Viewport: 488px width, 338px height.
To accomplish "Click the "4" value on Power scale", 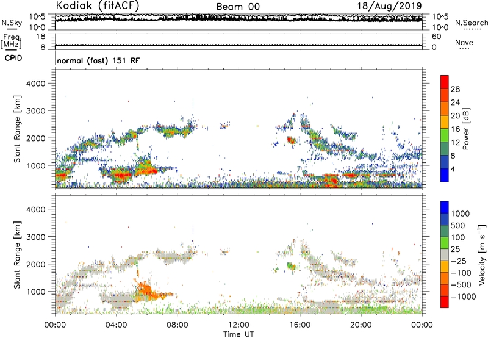I will (x=453, y=169).
